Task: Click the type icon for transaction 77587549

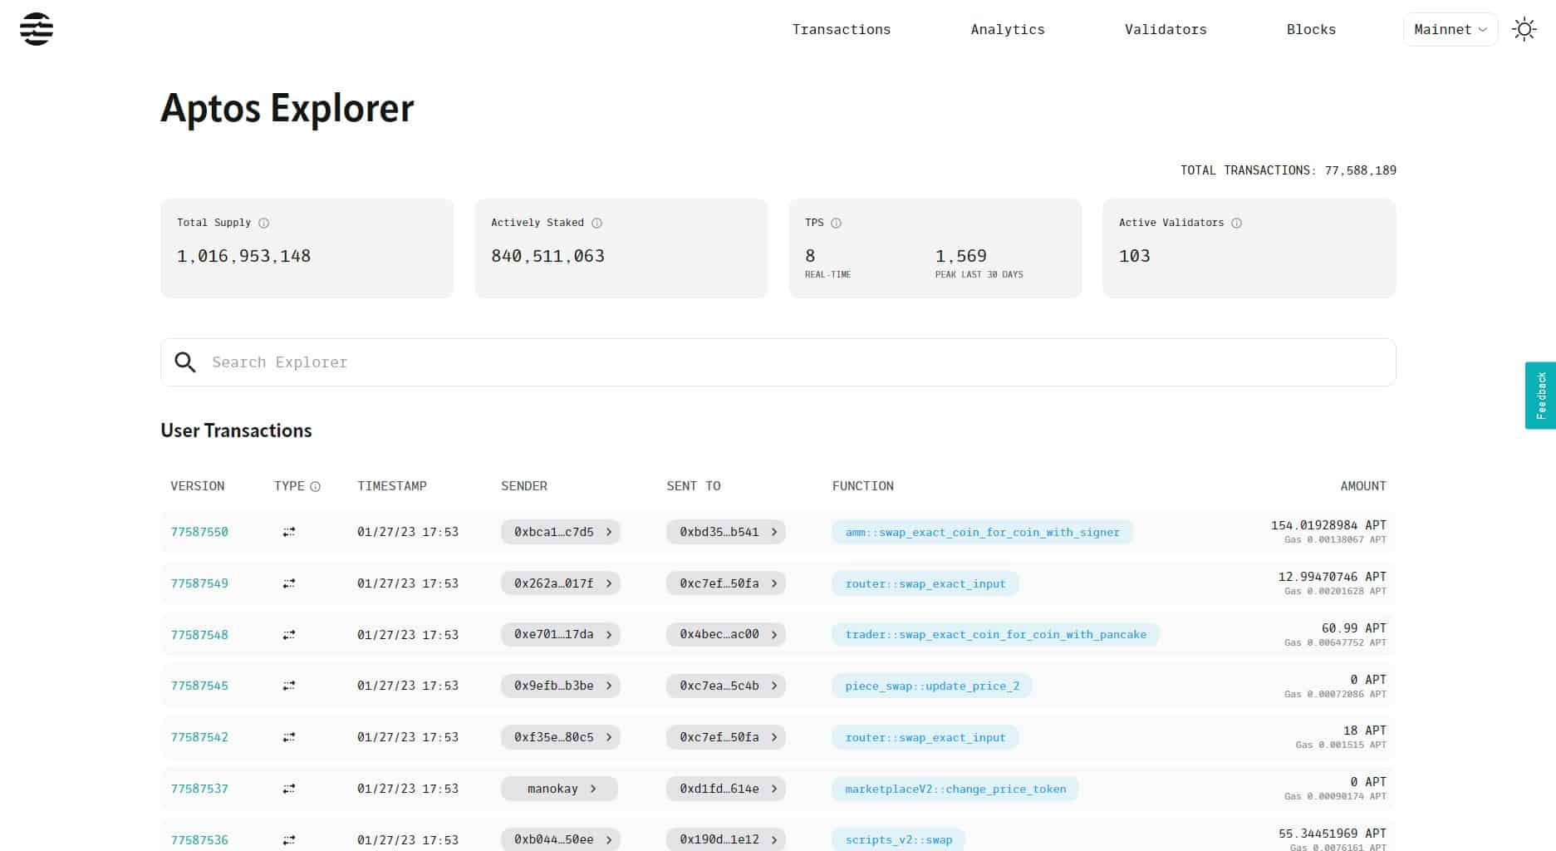Action: (289, 583)
